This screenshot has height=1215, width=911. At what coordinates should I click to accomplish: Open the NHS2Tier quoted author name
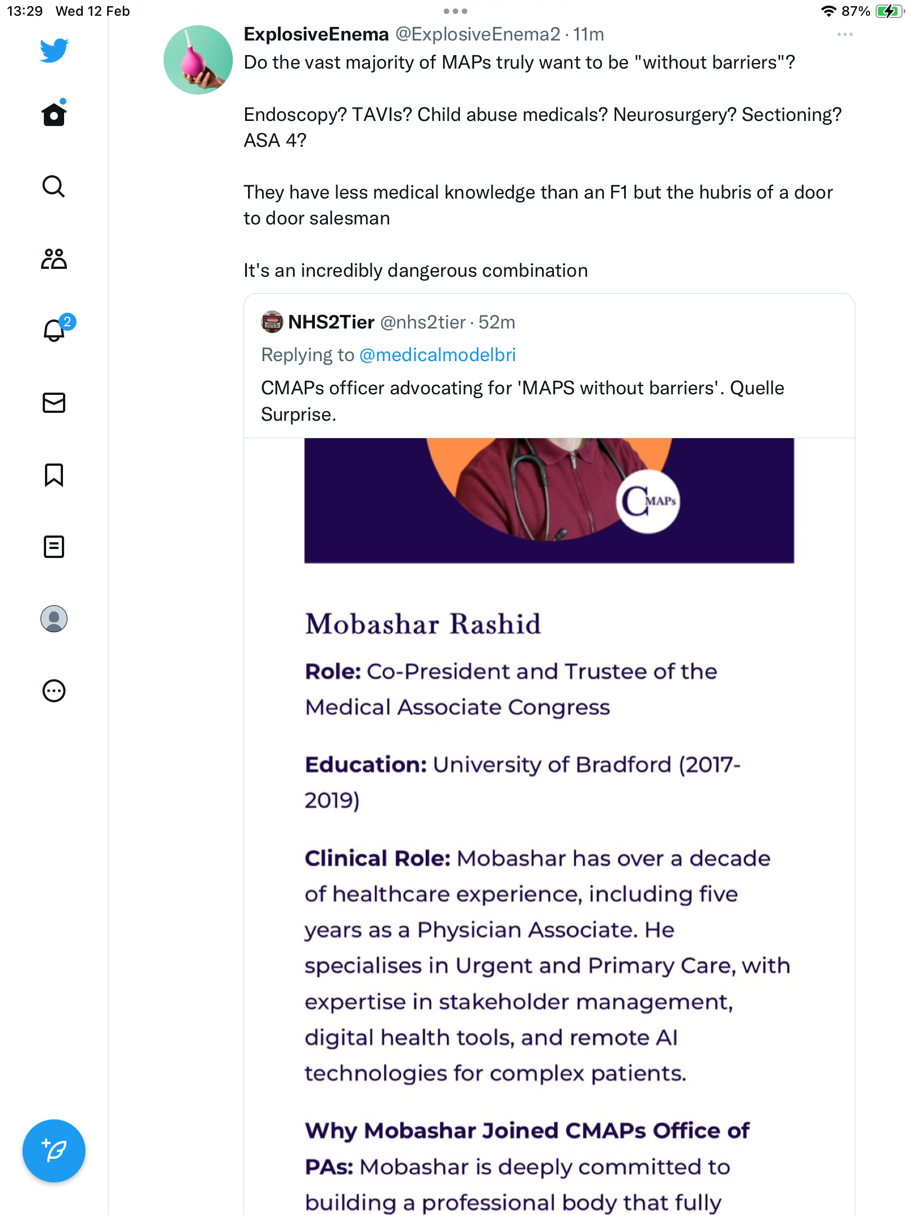[331, 322]
